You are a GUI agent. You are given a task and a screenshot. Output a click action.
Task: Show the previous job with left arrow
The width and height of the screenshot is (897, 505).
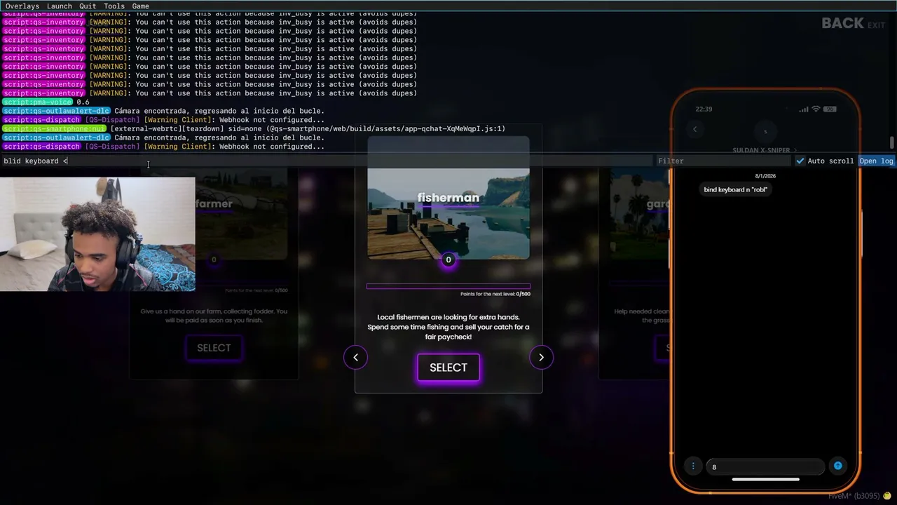[x=355, y=358]
